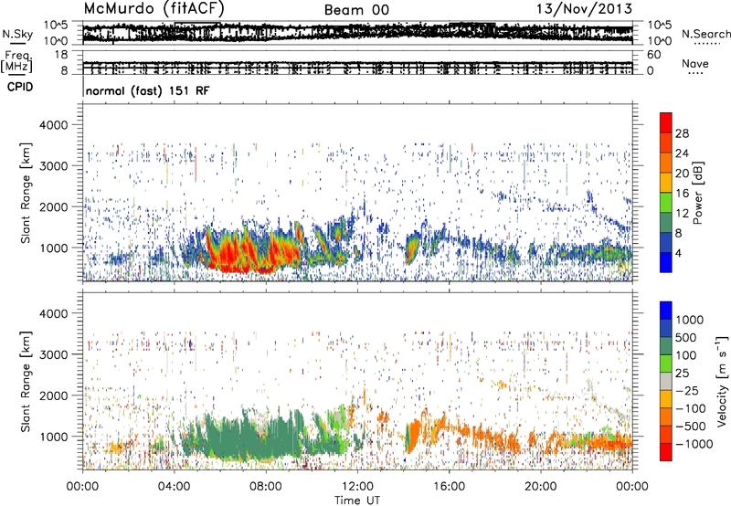Click the "4000" tick on the power panel axis
The height and width of the screenshot is (506, 731).
pos(53,125)
